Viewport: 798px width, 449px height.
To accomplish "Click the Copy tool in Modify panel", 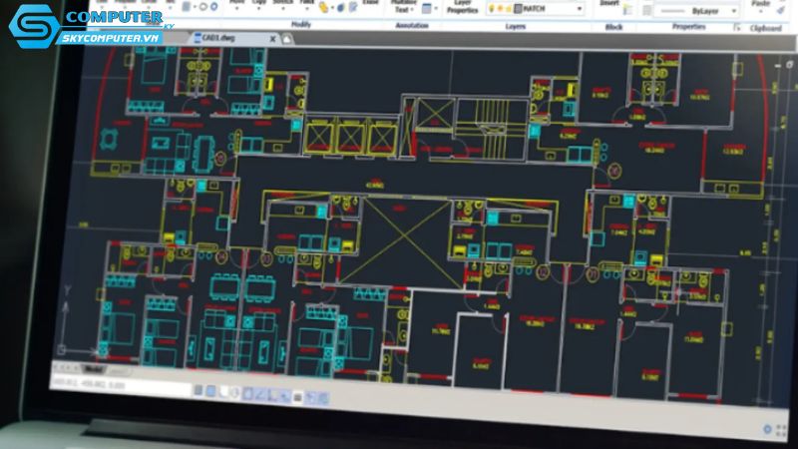I will click(259, 3).
